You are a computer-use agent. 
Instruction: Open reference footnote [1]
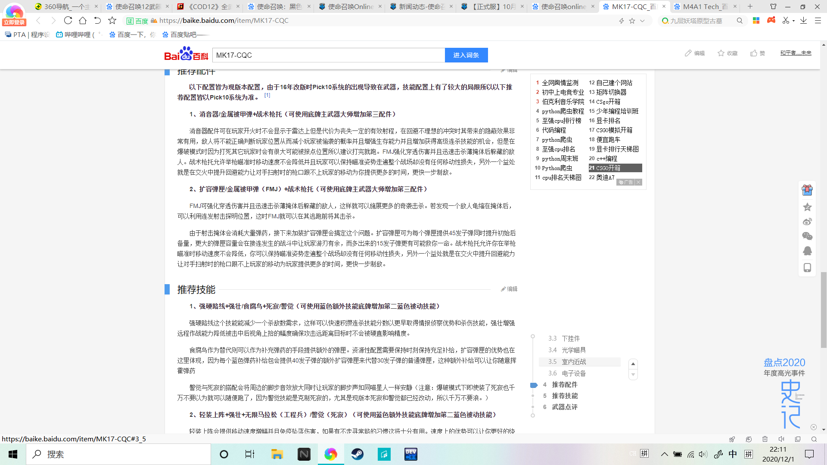(267, 95)
